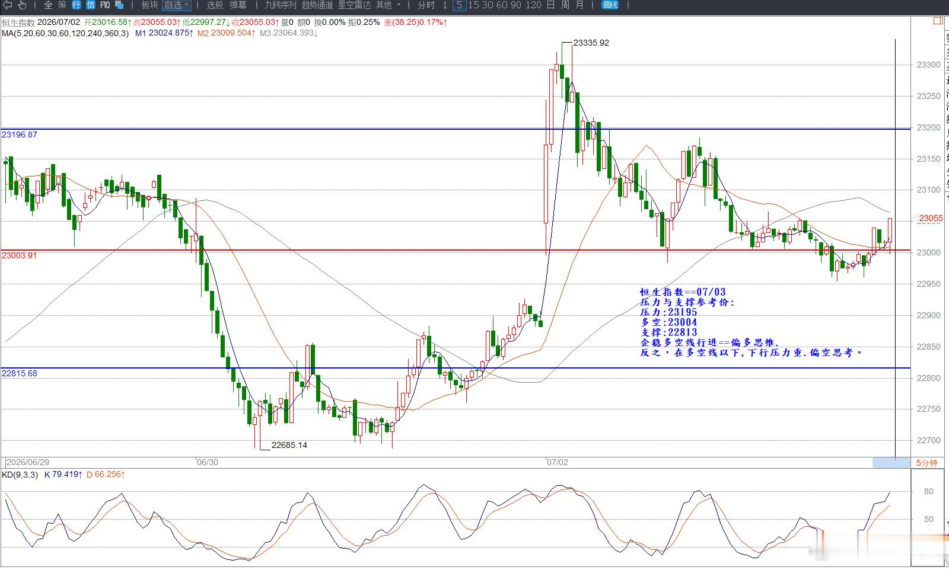Click the 弹幕 button

coord(238,5)
